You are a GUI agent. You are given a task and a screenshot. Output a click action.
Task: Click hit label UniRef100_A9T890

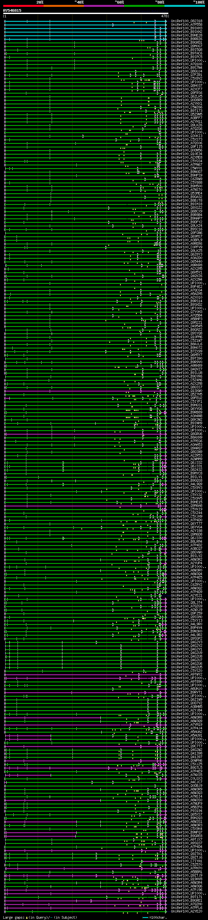tap(187, 681)
